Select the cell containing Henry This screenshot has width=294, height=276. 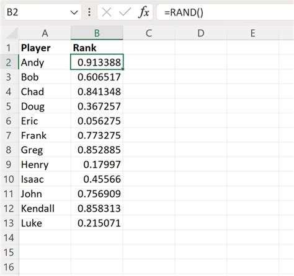click(x=45, y=165)
